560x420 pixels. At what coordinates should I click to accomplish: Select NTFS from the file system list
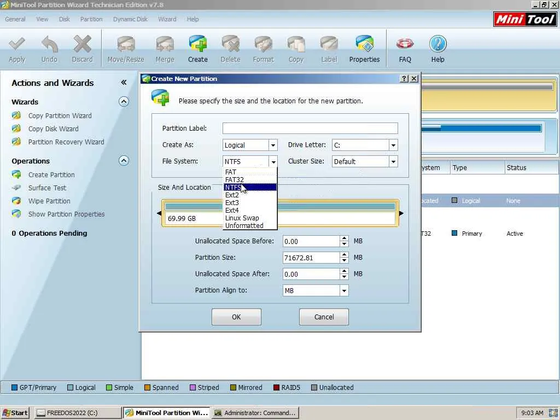click(250, 187)
